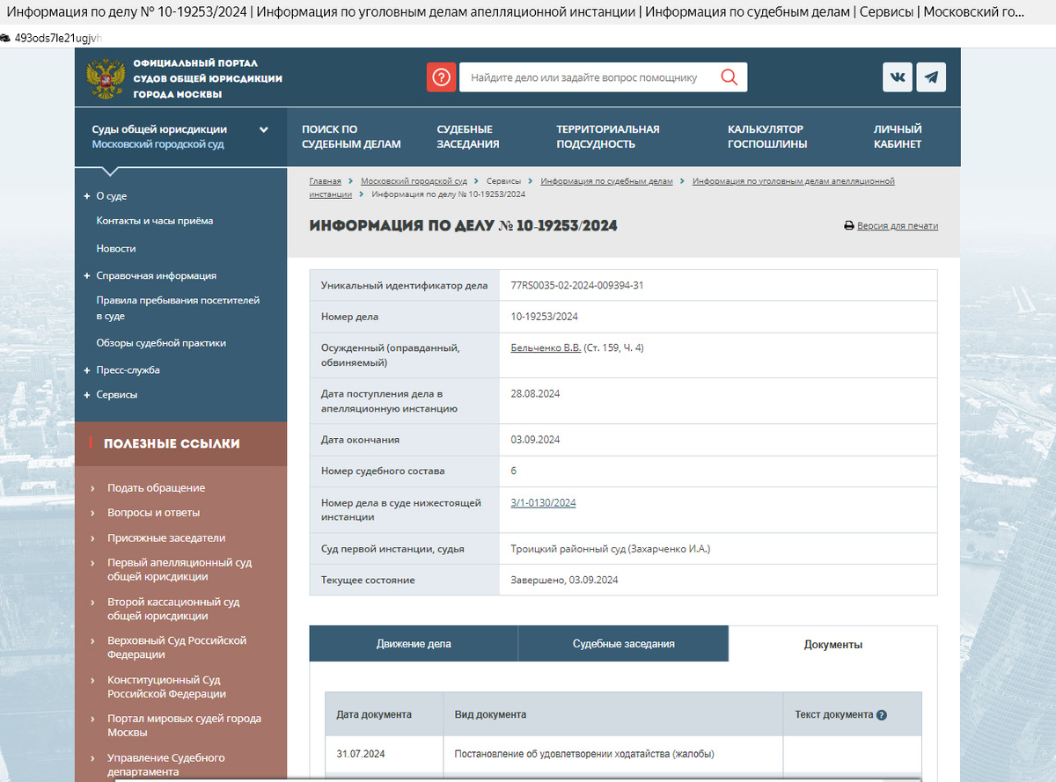This screenshot has height=782, width=1056.
Task: Switch to the Судебные заседания tab below case info
Action: point(624,644)
